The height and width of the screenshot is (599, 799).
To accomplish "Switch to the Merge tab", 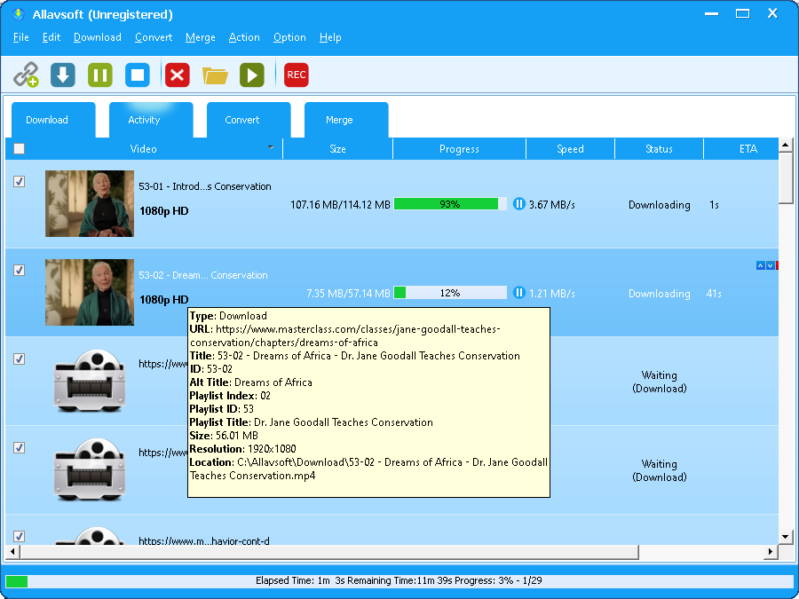I will click(346, 120).
